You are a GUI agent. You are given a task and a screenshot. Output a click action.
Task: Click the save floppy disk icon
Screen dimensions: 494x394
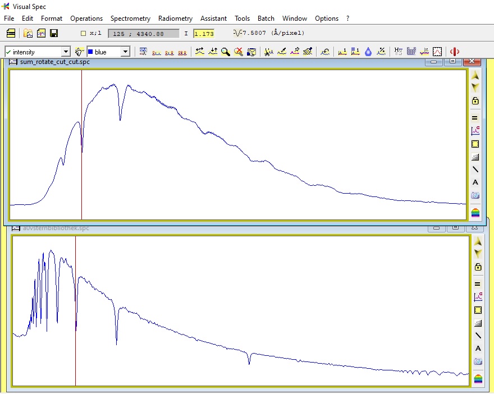pos(54,33)
